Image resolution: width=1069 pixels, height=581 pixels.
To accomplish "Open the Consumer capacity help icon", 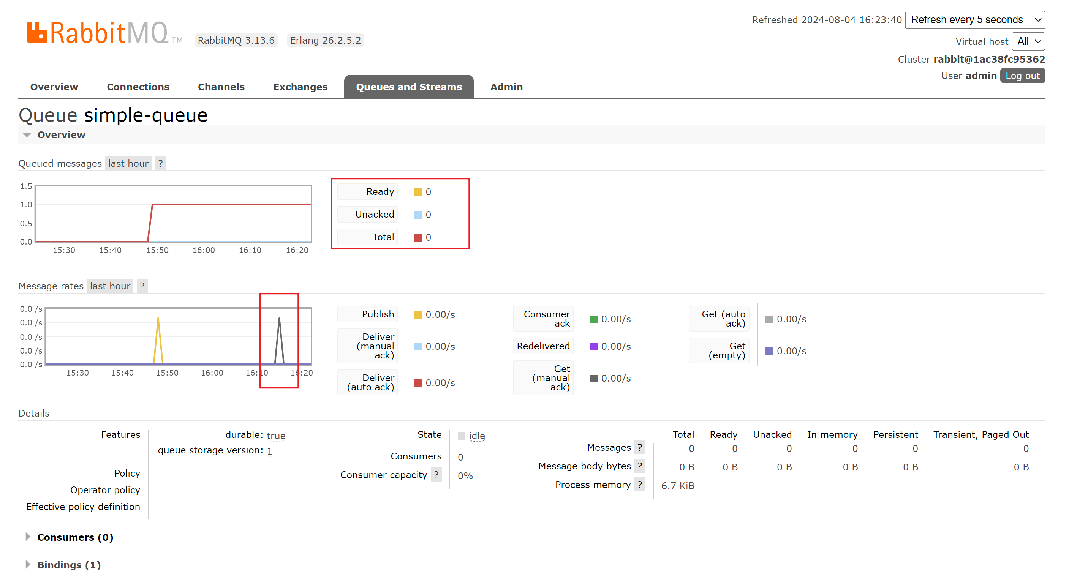I will click(x=436, y=475).
